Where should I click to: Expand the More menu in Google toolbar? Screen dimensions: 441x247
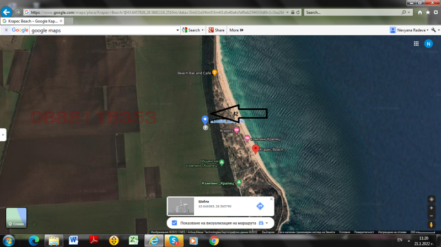236,30
